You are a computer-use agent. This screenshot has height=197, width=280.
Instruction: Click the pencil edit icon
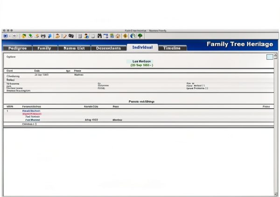[65, 36]
